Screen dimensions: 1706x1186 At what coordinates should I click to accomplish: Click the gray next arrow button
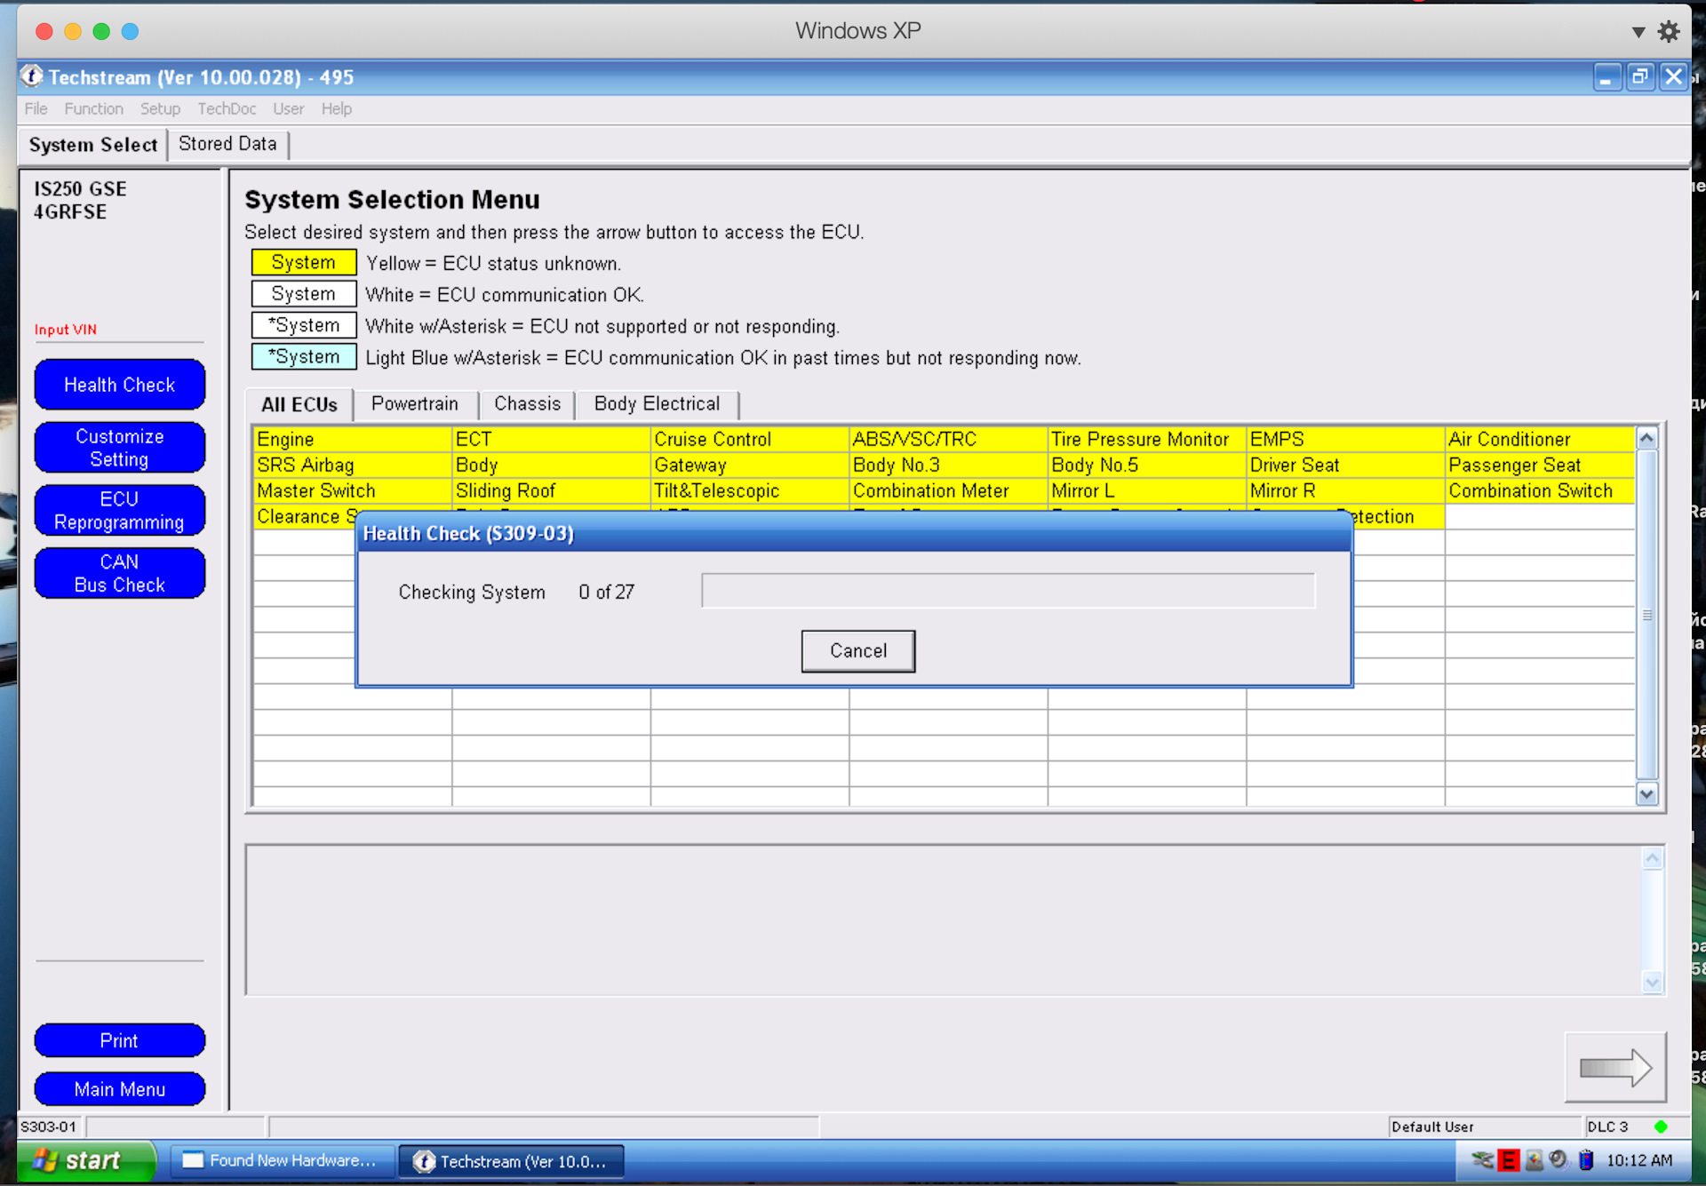click(x=1615, y=1067)
